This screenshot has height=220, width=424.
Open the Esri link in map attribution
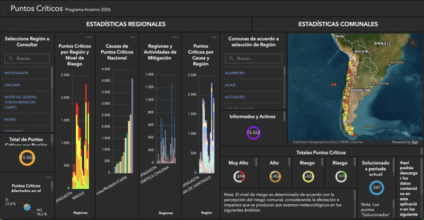click(x=415, y=142)
